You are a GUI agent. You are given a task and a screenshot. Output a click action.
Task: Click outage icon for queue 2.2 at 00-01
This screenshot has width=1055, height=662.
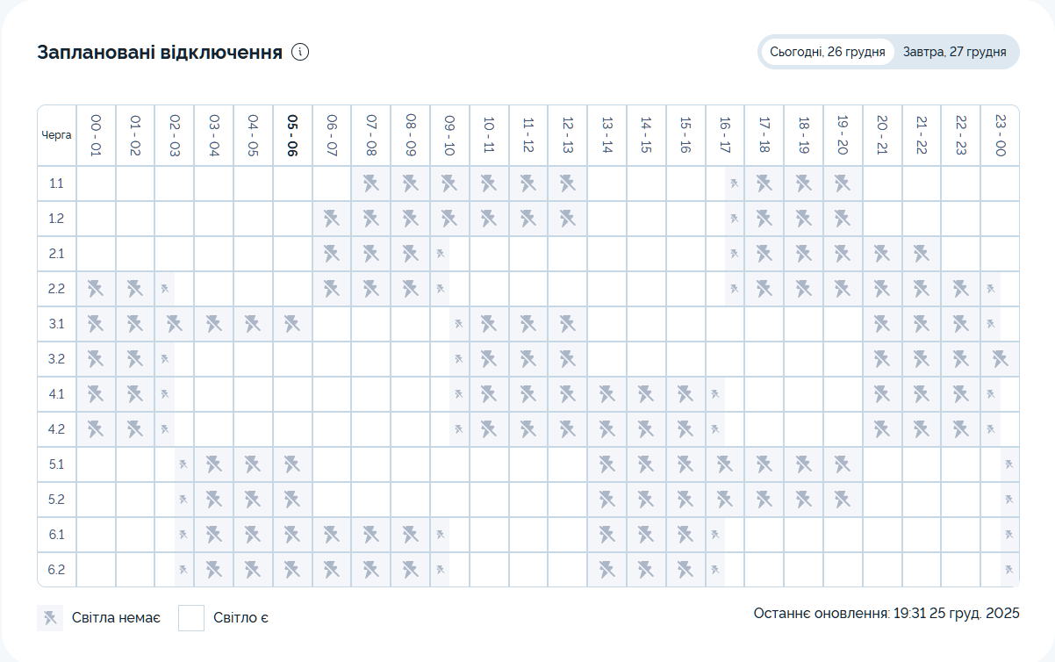(96, 289)
